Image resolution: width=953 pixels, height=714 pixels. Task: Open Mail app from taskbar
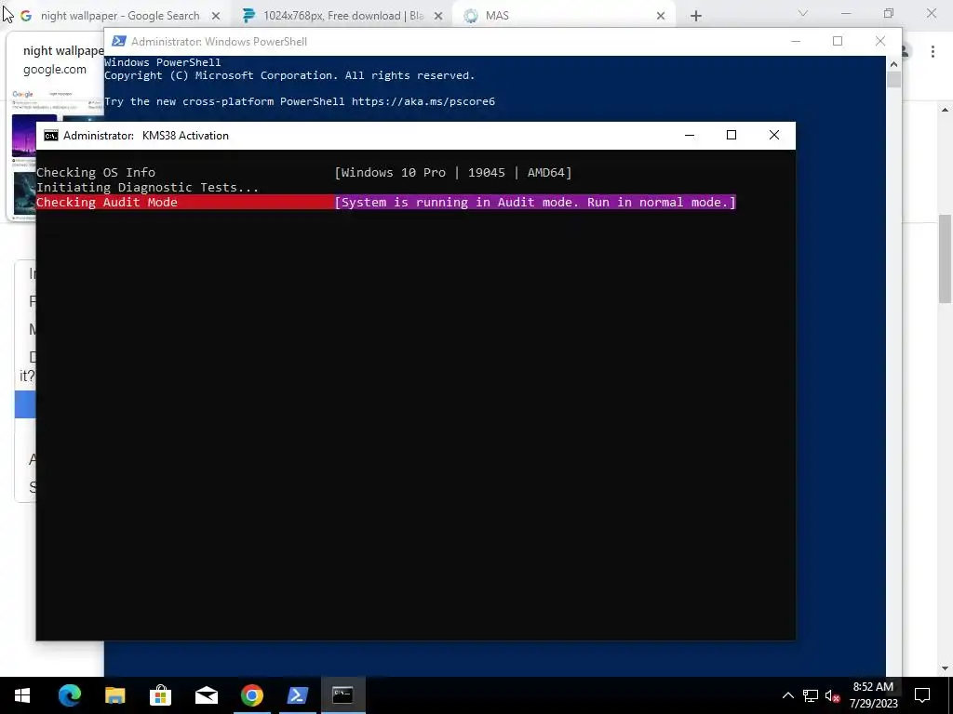coord(206,695)
